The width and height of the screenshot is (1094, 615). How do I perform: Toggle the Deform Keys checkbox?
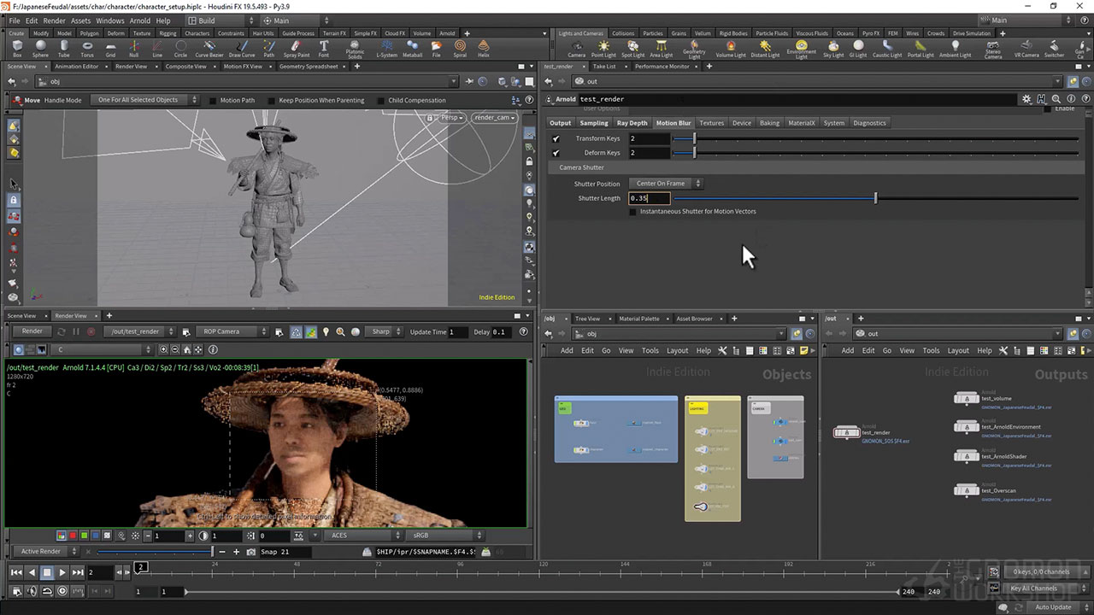coord(556,153)
